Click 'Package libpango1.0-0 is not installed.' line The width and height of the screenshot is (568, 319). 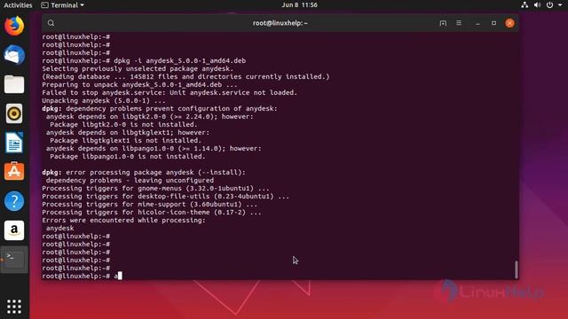point(128,156)
